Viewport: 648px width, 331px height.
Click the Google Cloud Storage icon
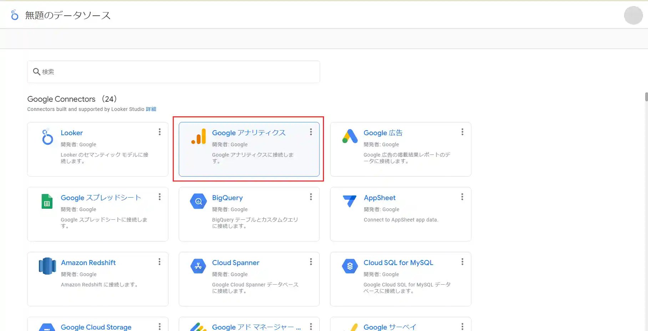click(x=47, y=327)
